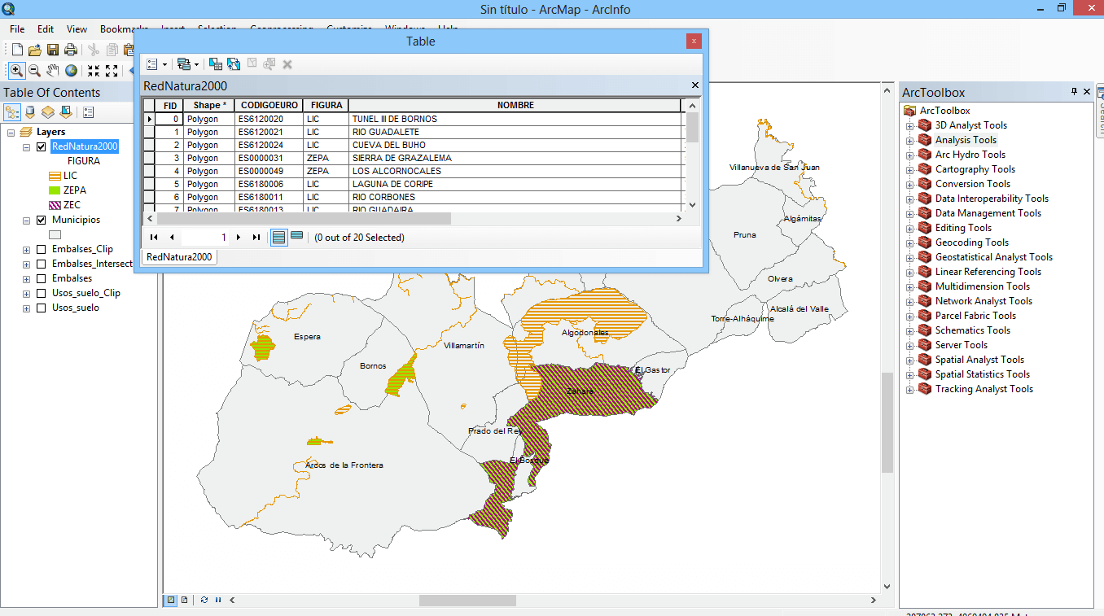Click the Print icon in toolbar
The image size is (1104, 616).
tap(71, 50)
